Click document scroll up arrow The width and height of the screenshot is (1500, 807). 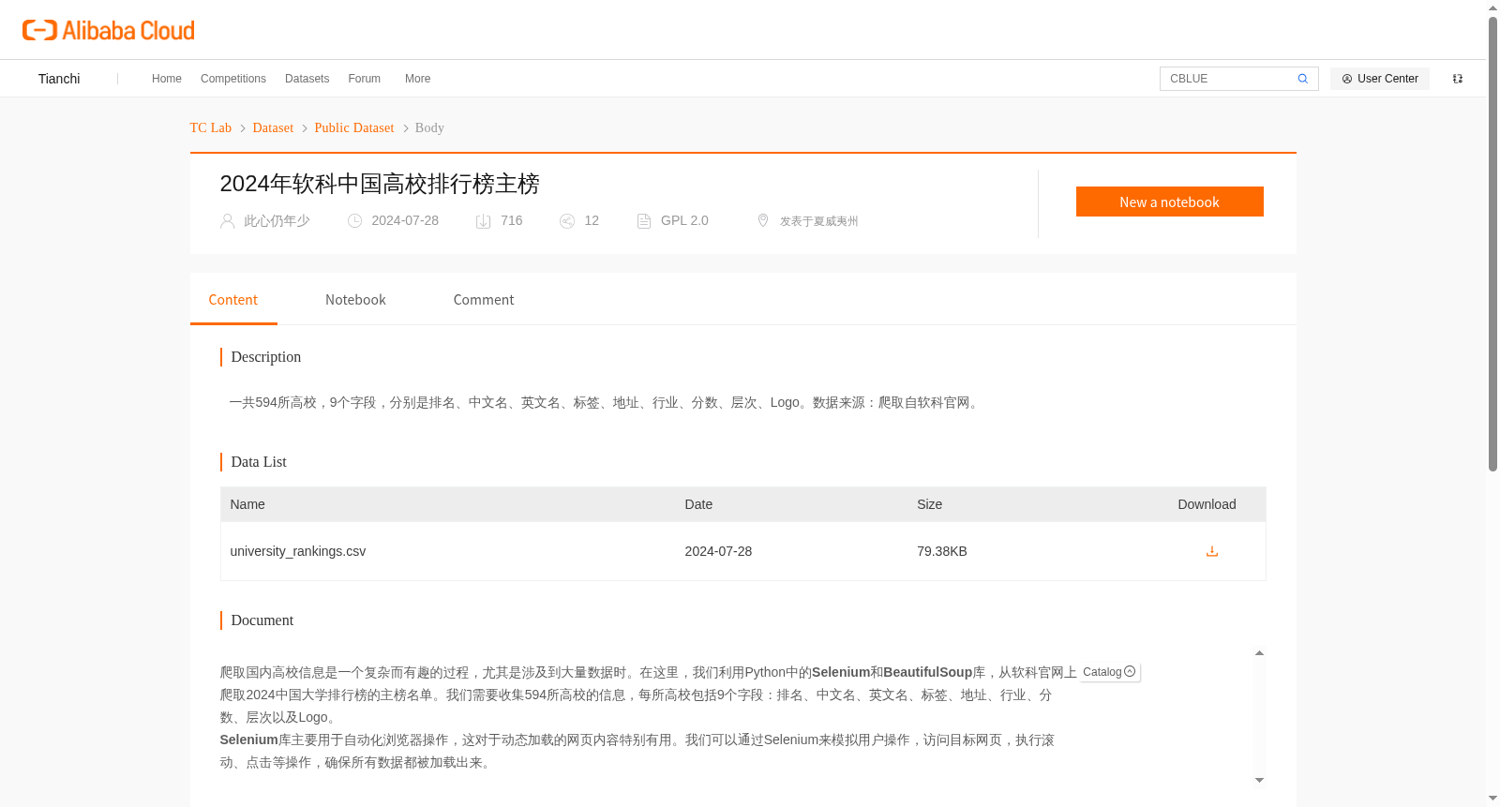pyautogui.click(x=1259, y=653)
